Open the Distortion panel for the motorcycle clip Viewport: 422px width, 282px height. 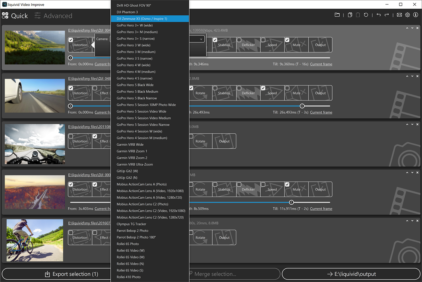point(80,141)
